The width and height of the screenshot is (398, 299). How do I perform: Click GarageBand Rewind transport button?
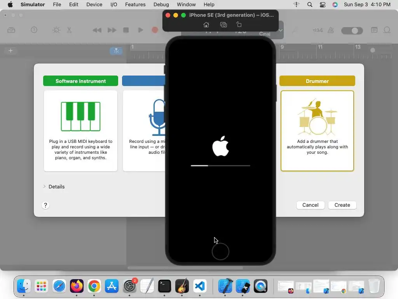click(x=97, y=30)
